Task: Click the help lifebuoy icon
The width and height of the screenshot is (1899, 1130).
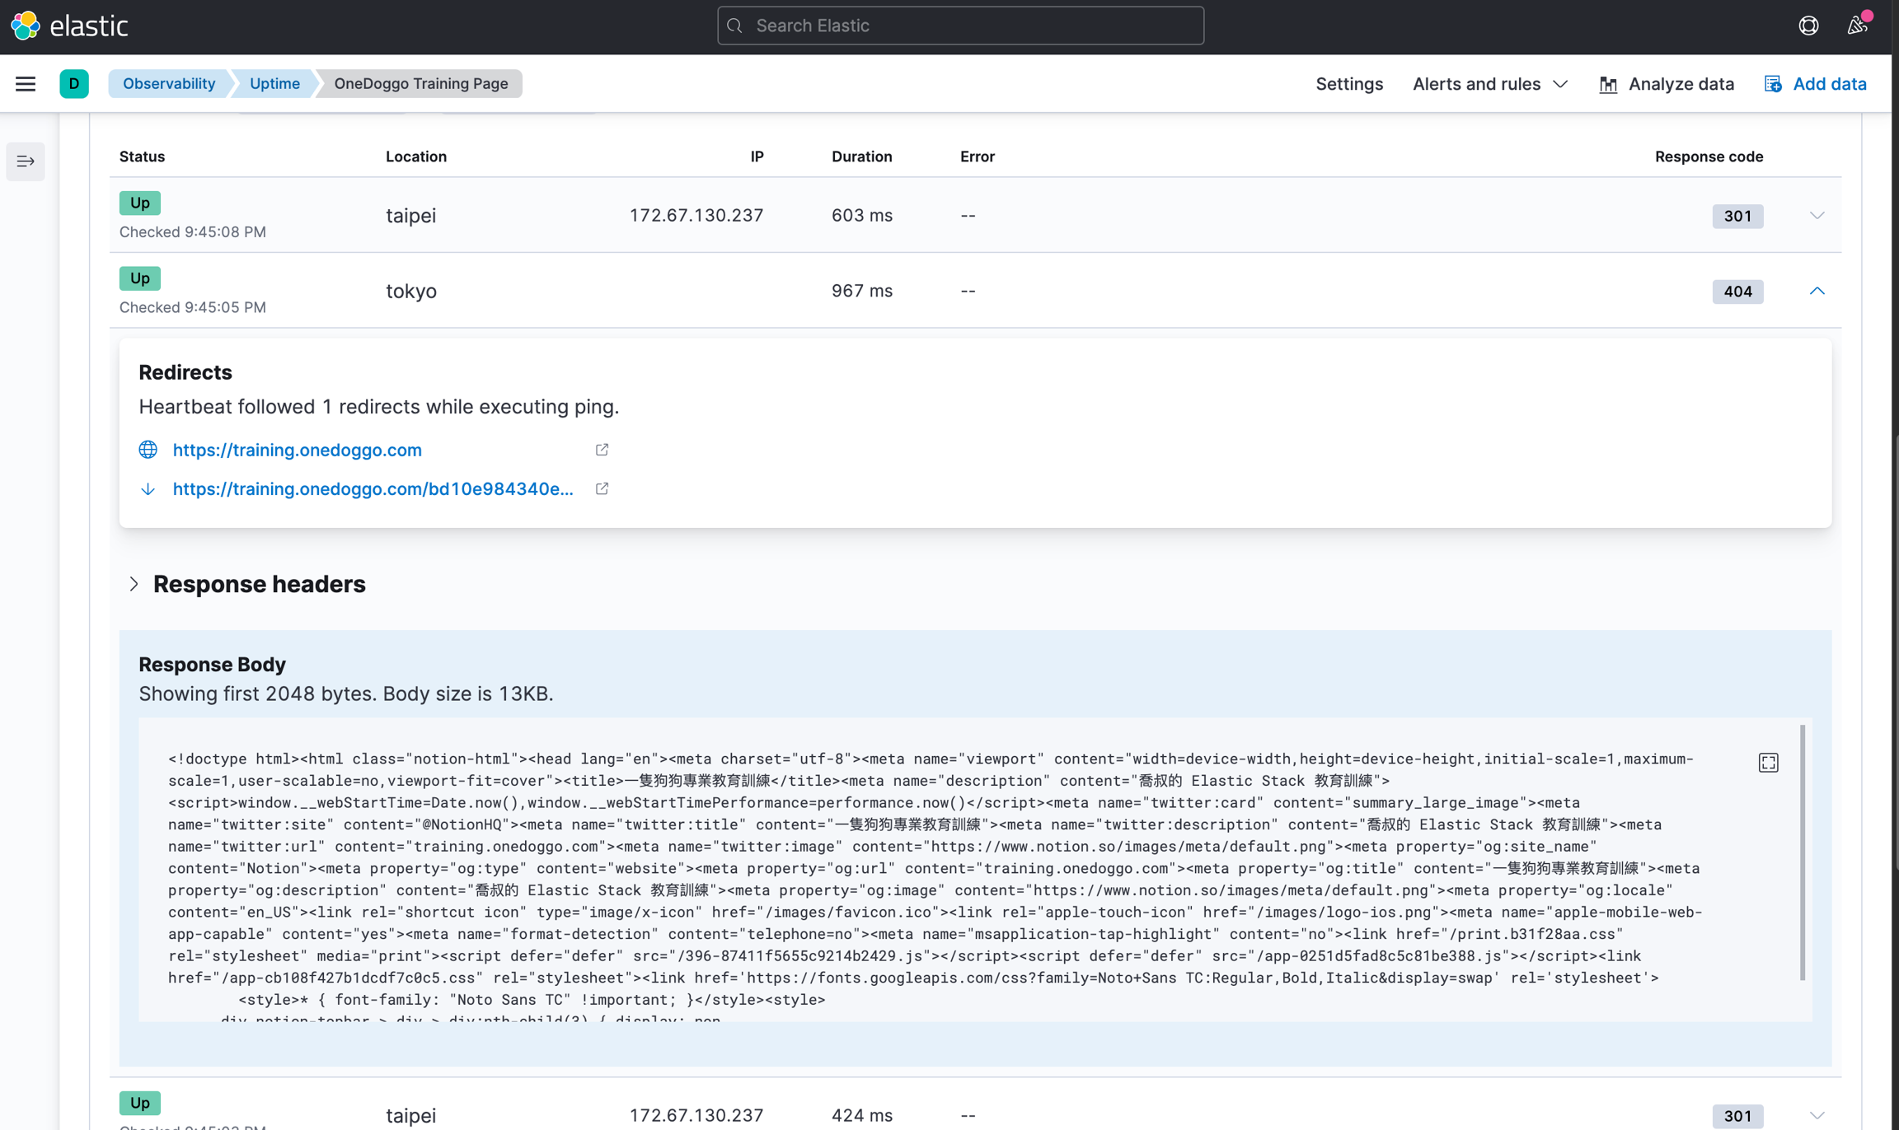Action: 1808,26
